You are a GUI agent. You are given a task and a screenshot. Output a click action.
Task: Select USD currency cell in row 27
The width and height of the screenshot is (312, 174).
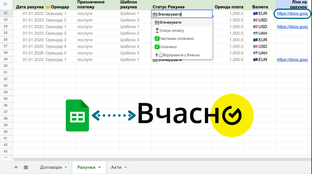coord(260,46)
